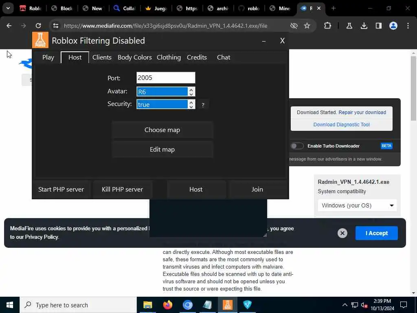Screen dimensions: 417x313
Task: Click the orange flask logo of Roblox Filtering Disabled
Action: click(40, 40)
